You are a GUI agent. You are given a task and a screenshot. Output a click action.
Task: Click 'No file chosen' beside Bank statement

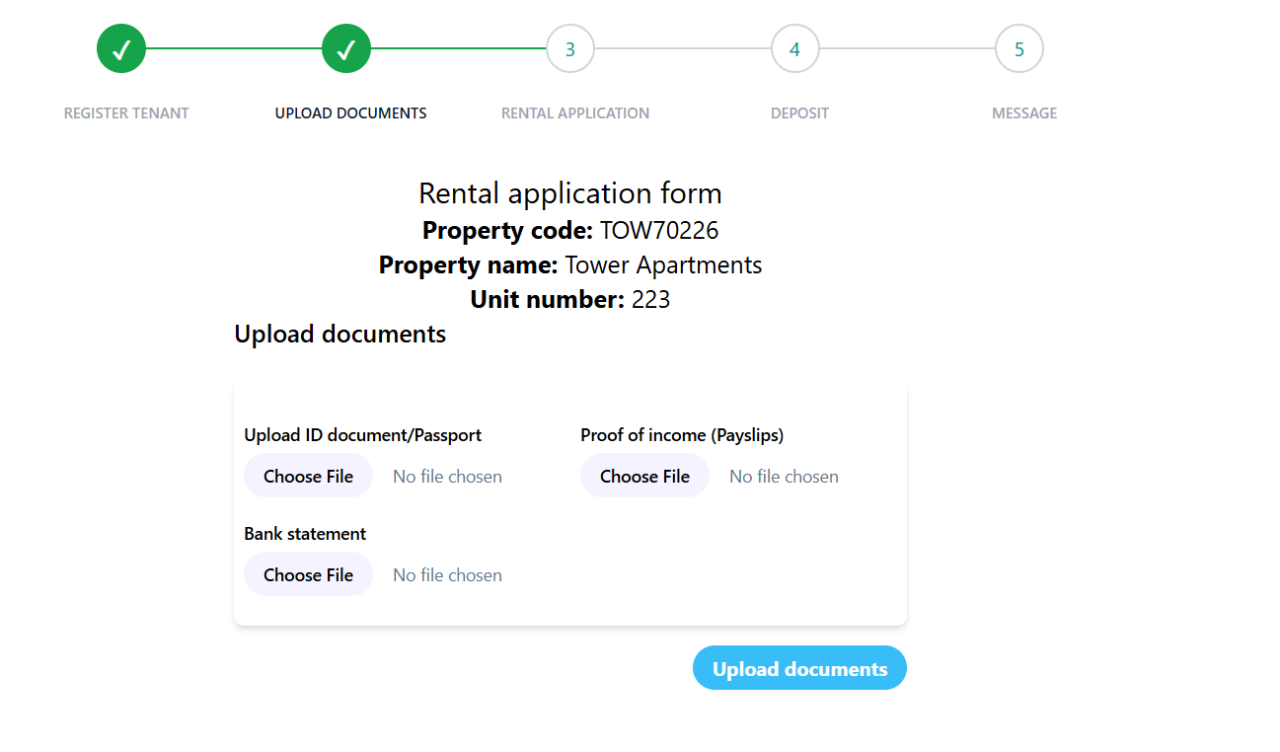coord(447,575)
